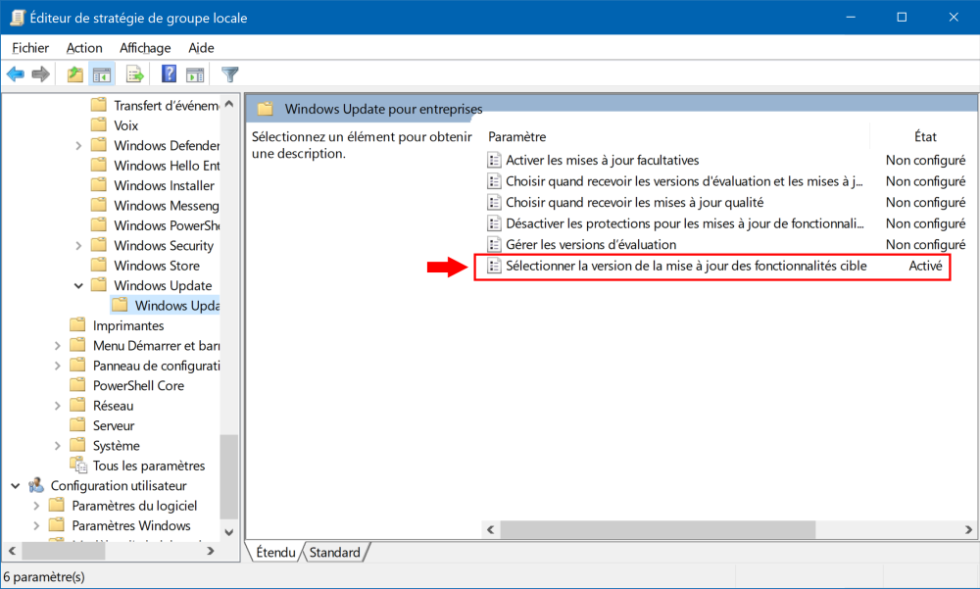
Task: Select Transfert d'événements tree item
Action: point(167,105)
